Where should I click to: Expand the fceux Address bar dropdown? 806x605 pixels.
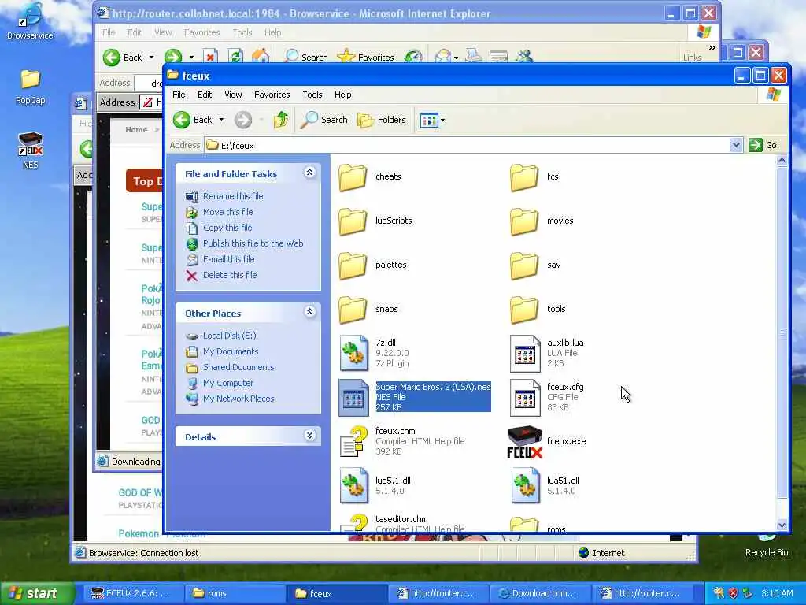click(x=736, y=145)
